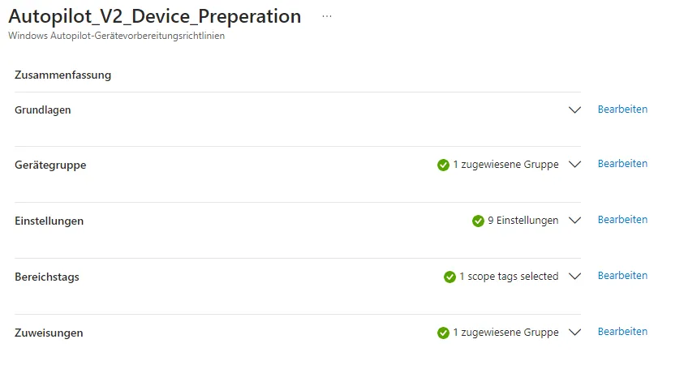
Task: Click Bearbeiten next to Bereichstags
Action: pyautogui.click(x=622, y=276)
